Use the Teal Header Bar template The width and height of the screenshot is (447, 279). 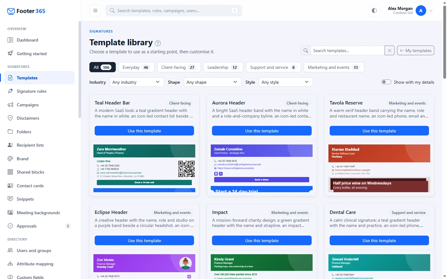pyautogui.click(x=144, y=131)
